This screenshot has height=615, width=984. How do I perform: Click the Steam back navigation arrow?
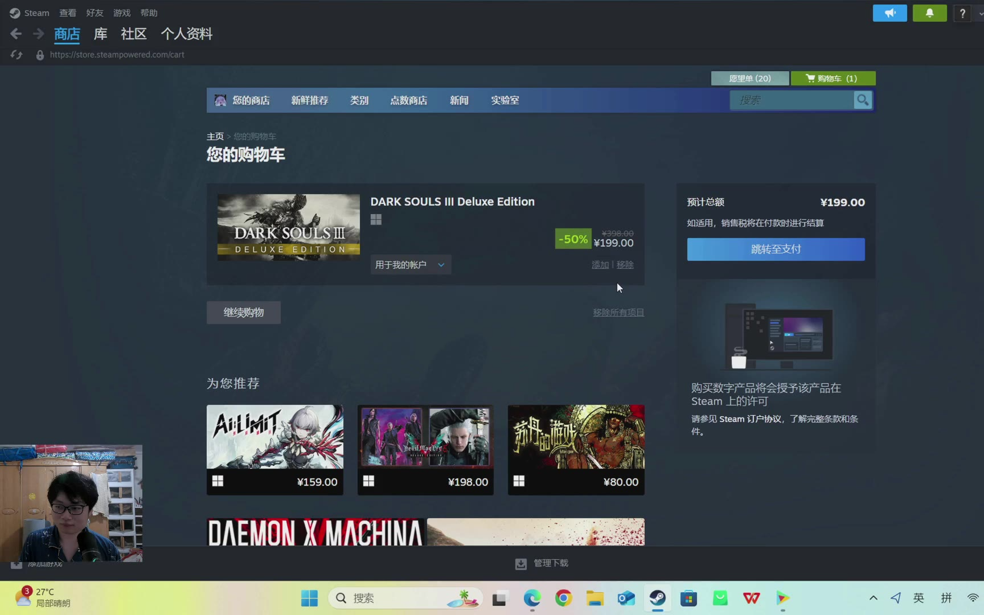coord(16,34)
